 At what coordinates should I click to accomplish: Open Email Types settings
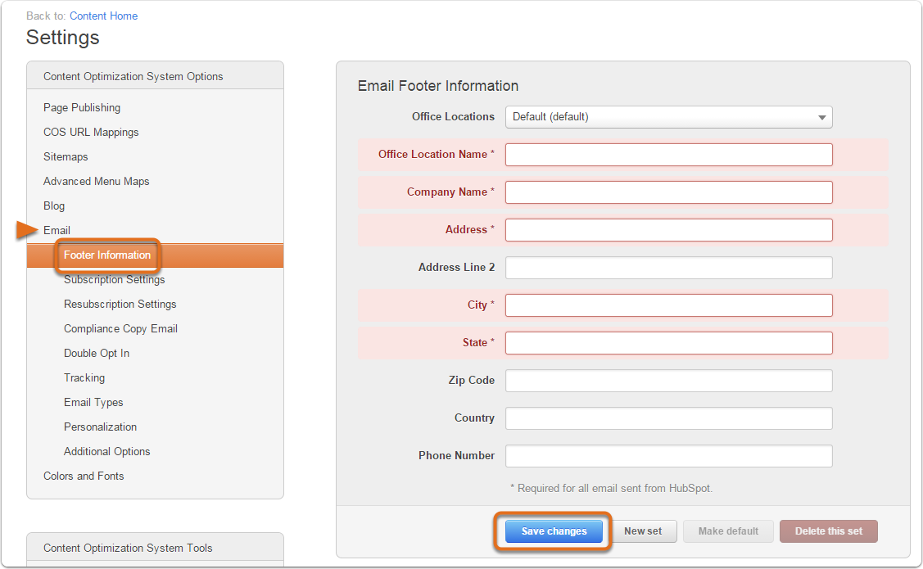(x=93, y=403)
